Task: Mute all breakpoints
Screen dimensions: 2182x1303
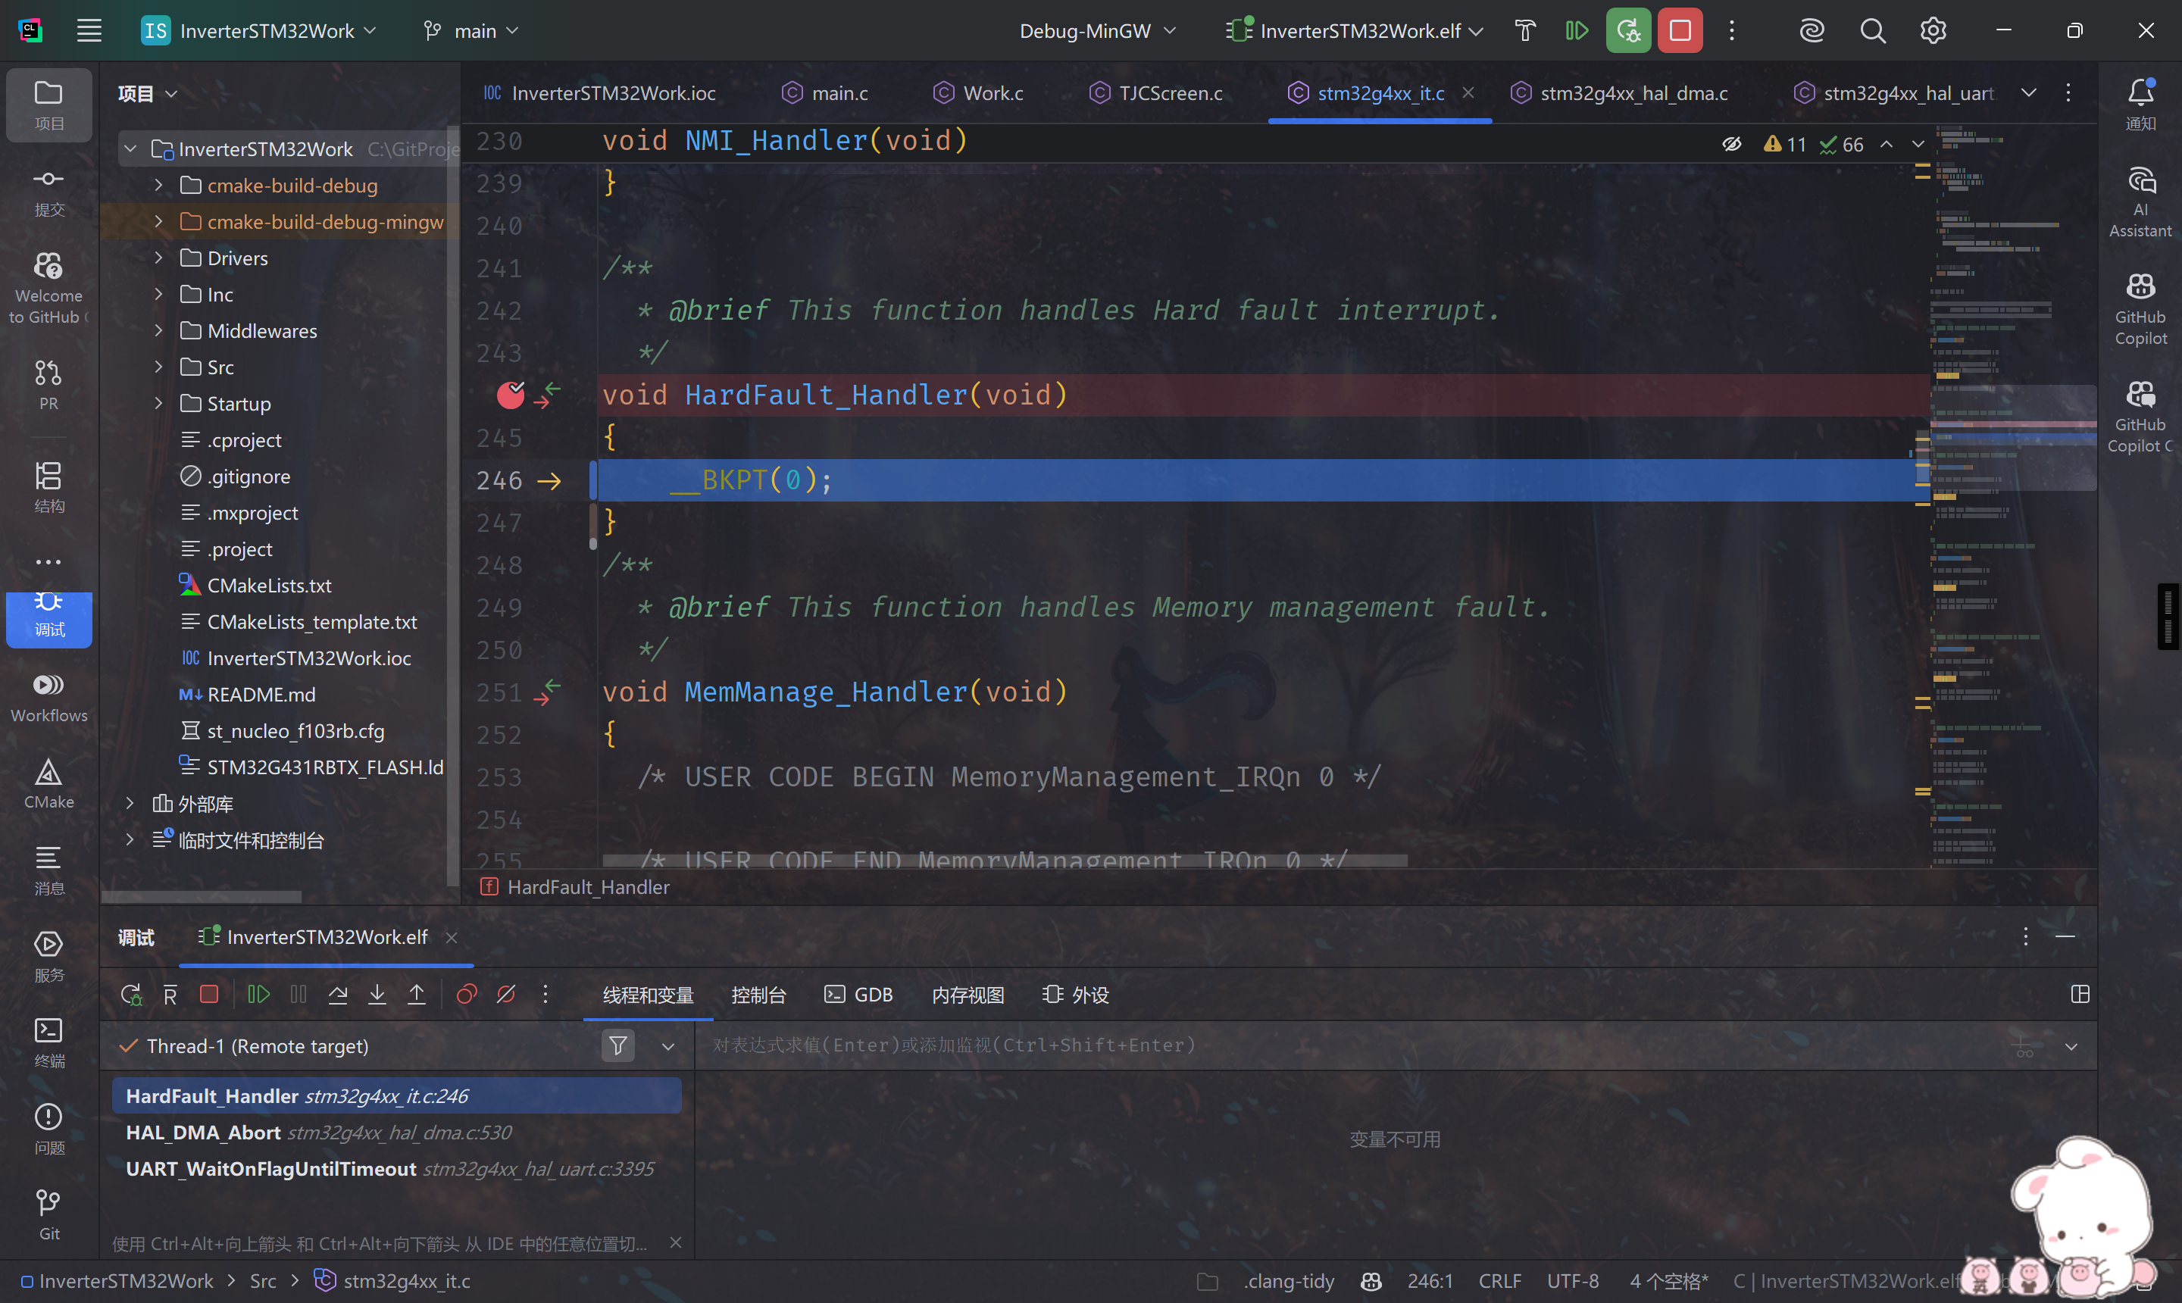Action: tap(507, 994)
